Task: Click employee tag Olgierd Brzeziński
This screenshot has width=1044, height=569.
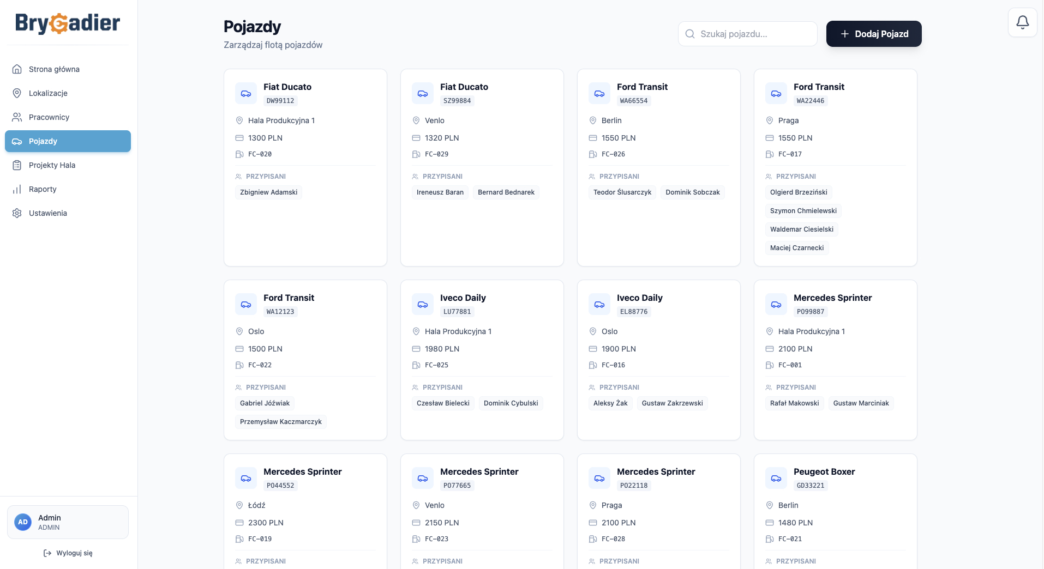Action: [799, 192]
